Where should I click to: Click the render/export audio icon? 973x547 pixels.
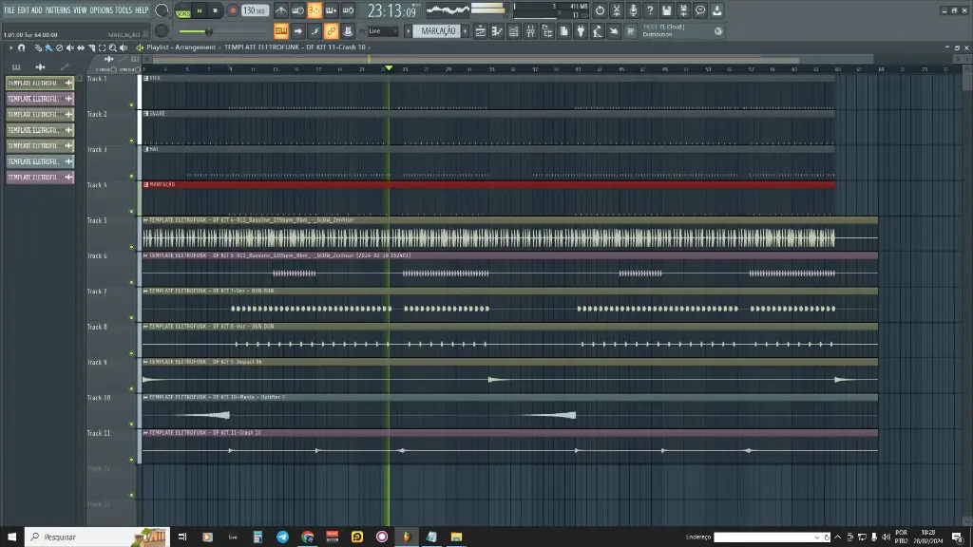click(683, 10)
